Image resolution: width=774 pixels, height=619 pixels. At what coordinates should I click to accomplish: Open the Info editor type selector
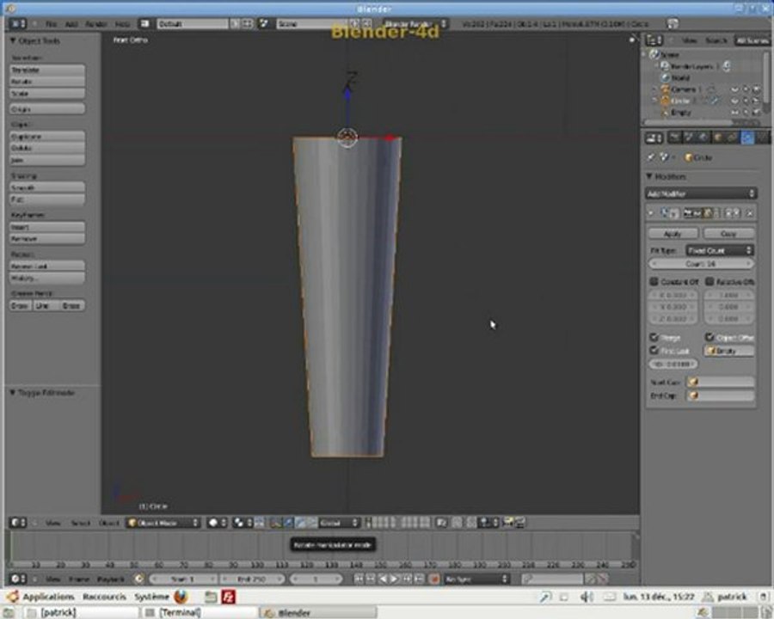click(x=18, y=24)
